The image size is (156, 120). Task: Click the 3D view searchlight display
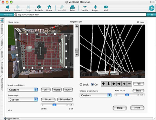pos(112,51)
